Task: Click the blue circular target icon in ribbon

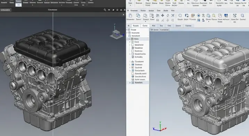Action: (x=198, y=15)
